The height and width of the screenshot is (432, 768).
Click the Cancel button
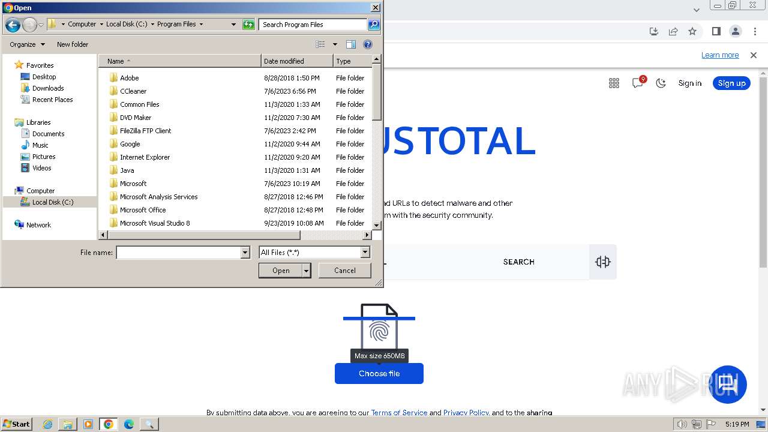click(x=345, y=271)
